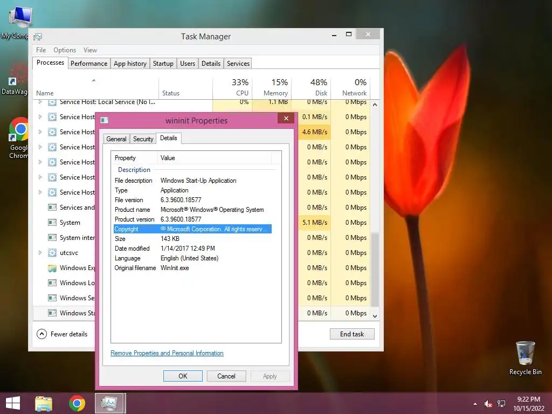Click the process list scrollbar thumb

(375, 270)
